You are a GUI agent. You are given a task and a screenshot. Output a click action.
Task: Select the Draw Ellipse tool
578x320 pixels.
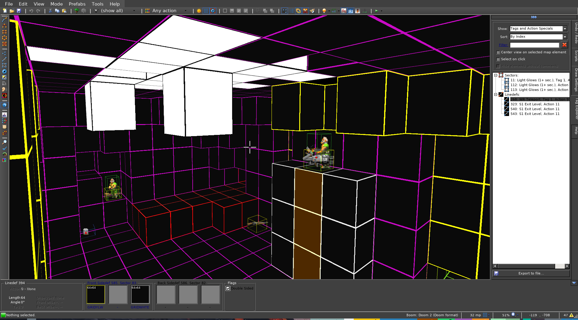tap(5, 38)
